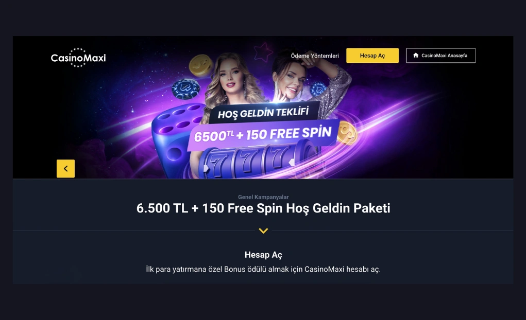
Task: Click the blue poker chip left of blonde woman
Action: coord(185,89)
